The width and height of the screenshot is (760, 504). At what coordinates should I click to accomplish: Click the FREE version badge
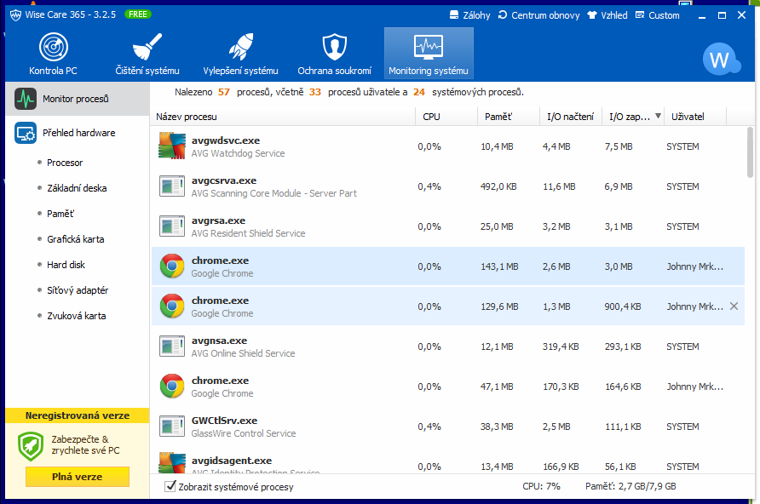tap(138, 14)
